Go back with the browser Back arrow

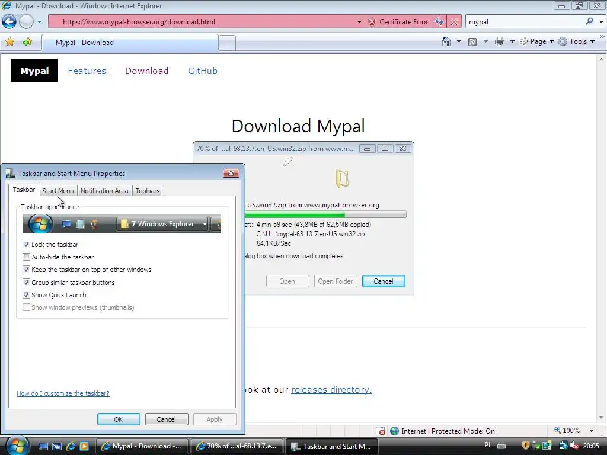pyautogui.click(x=9, y=22)
